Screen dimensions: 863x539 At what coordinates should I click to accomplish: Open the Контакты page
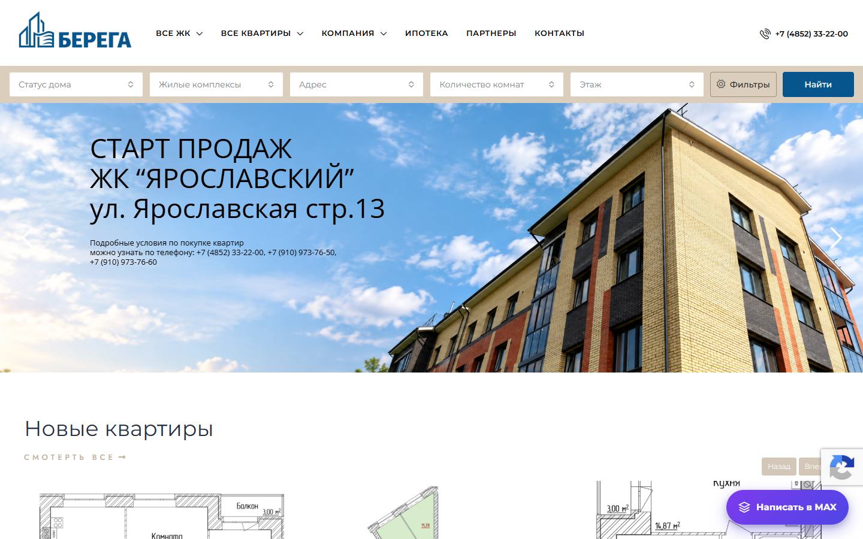tap(559, 34)
